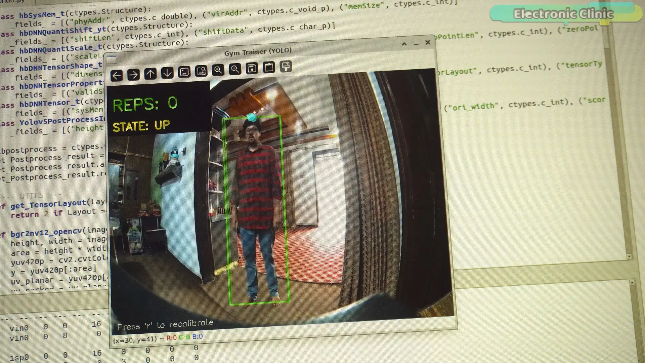Pan the image down with the arrow
This screenshot has height=363, width=645.
pos(167,73)
